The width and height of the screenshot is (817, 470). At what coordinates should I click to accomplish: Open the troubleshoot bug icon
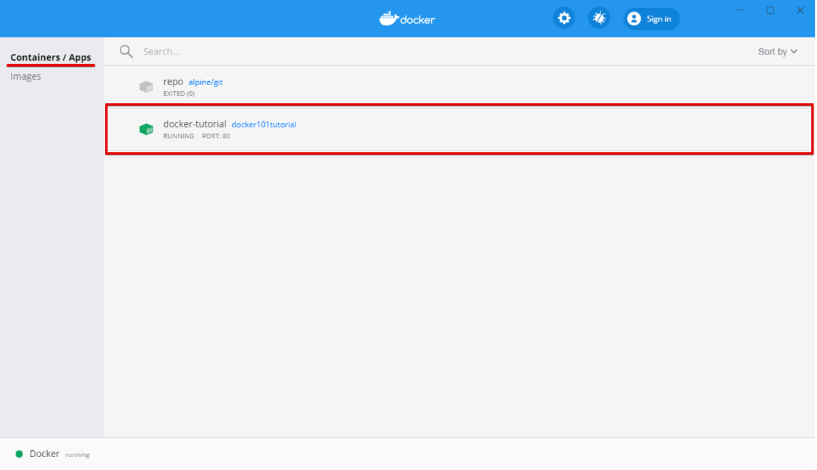(x=599, y=18)
